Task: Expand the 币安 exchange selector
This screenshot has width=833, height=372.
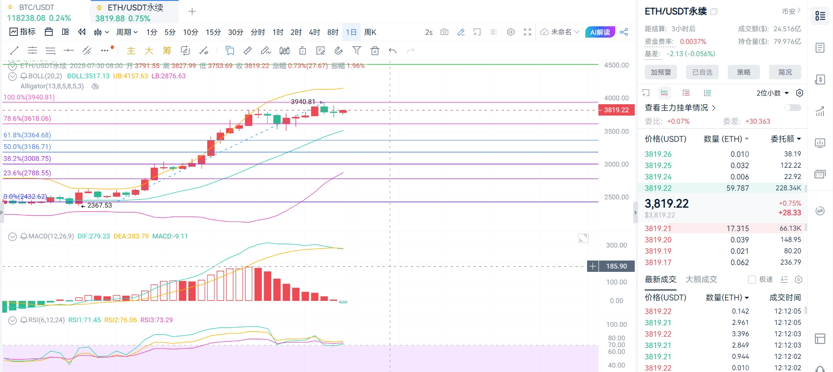Action: tap(791, 11)
